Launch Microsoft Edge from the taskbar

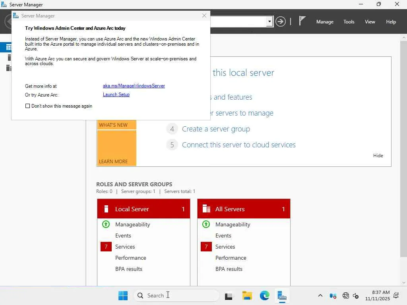click(264, 295)
